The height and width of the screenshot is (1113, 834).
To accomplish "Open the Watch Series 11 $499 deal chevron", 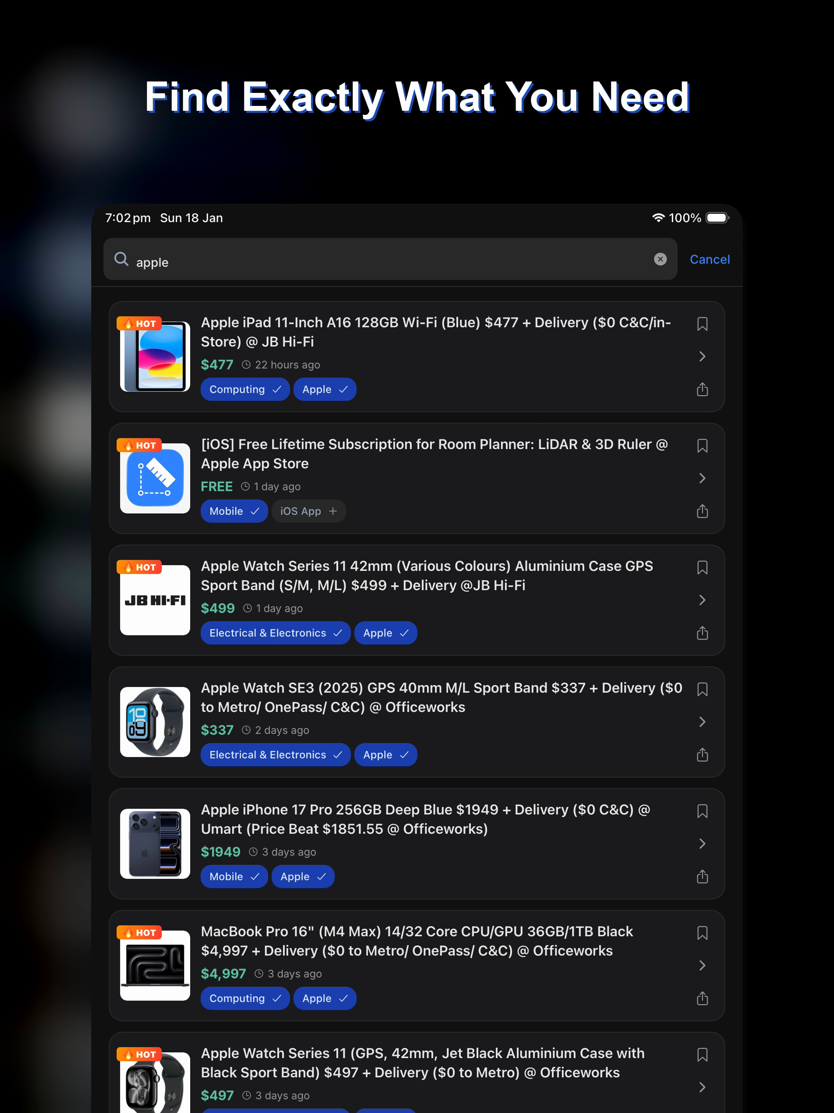I will [702, 600].
